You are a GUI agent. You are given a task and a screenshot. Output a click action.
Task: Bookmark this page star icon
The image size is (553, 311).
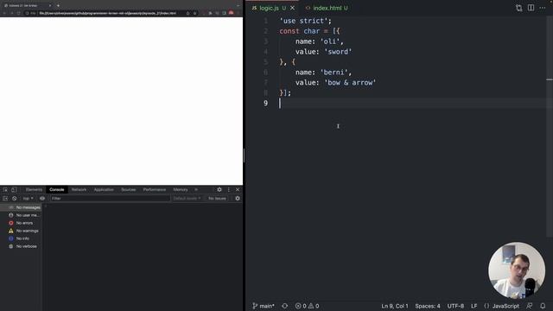(194, 13)
